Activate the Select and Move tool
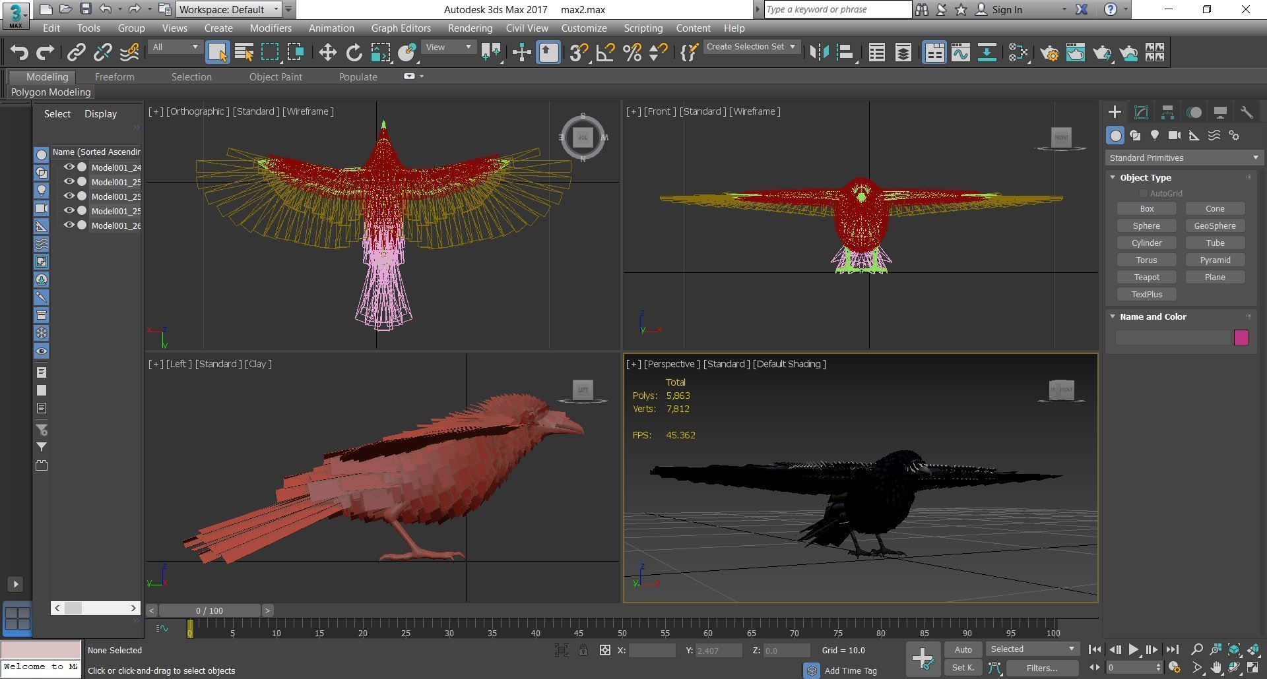The width and height of the screenshot is (1267, 679). point(327,53)
